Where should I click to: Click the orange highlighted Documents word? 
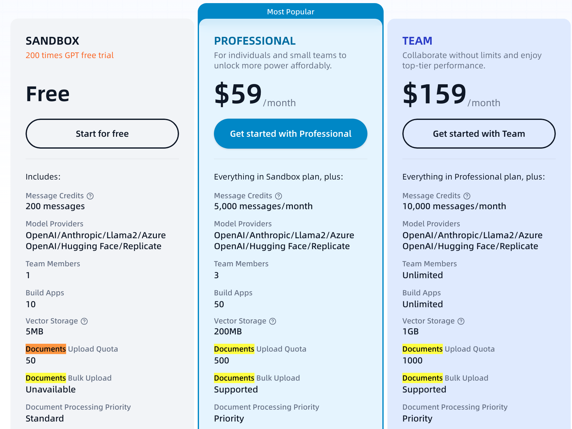coord(46,349)
